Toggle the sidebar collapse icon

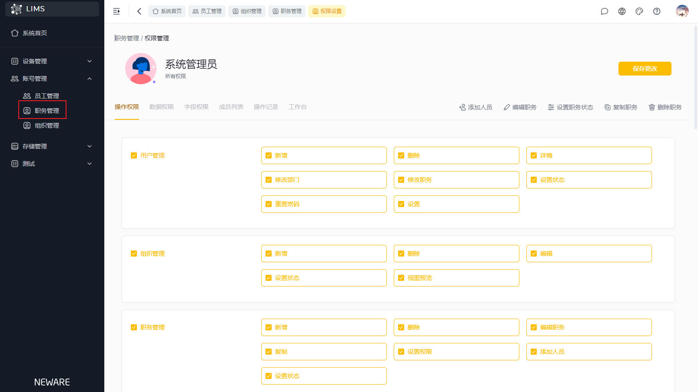pyautogui.click(x=116, y=11)
